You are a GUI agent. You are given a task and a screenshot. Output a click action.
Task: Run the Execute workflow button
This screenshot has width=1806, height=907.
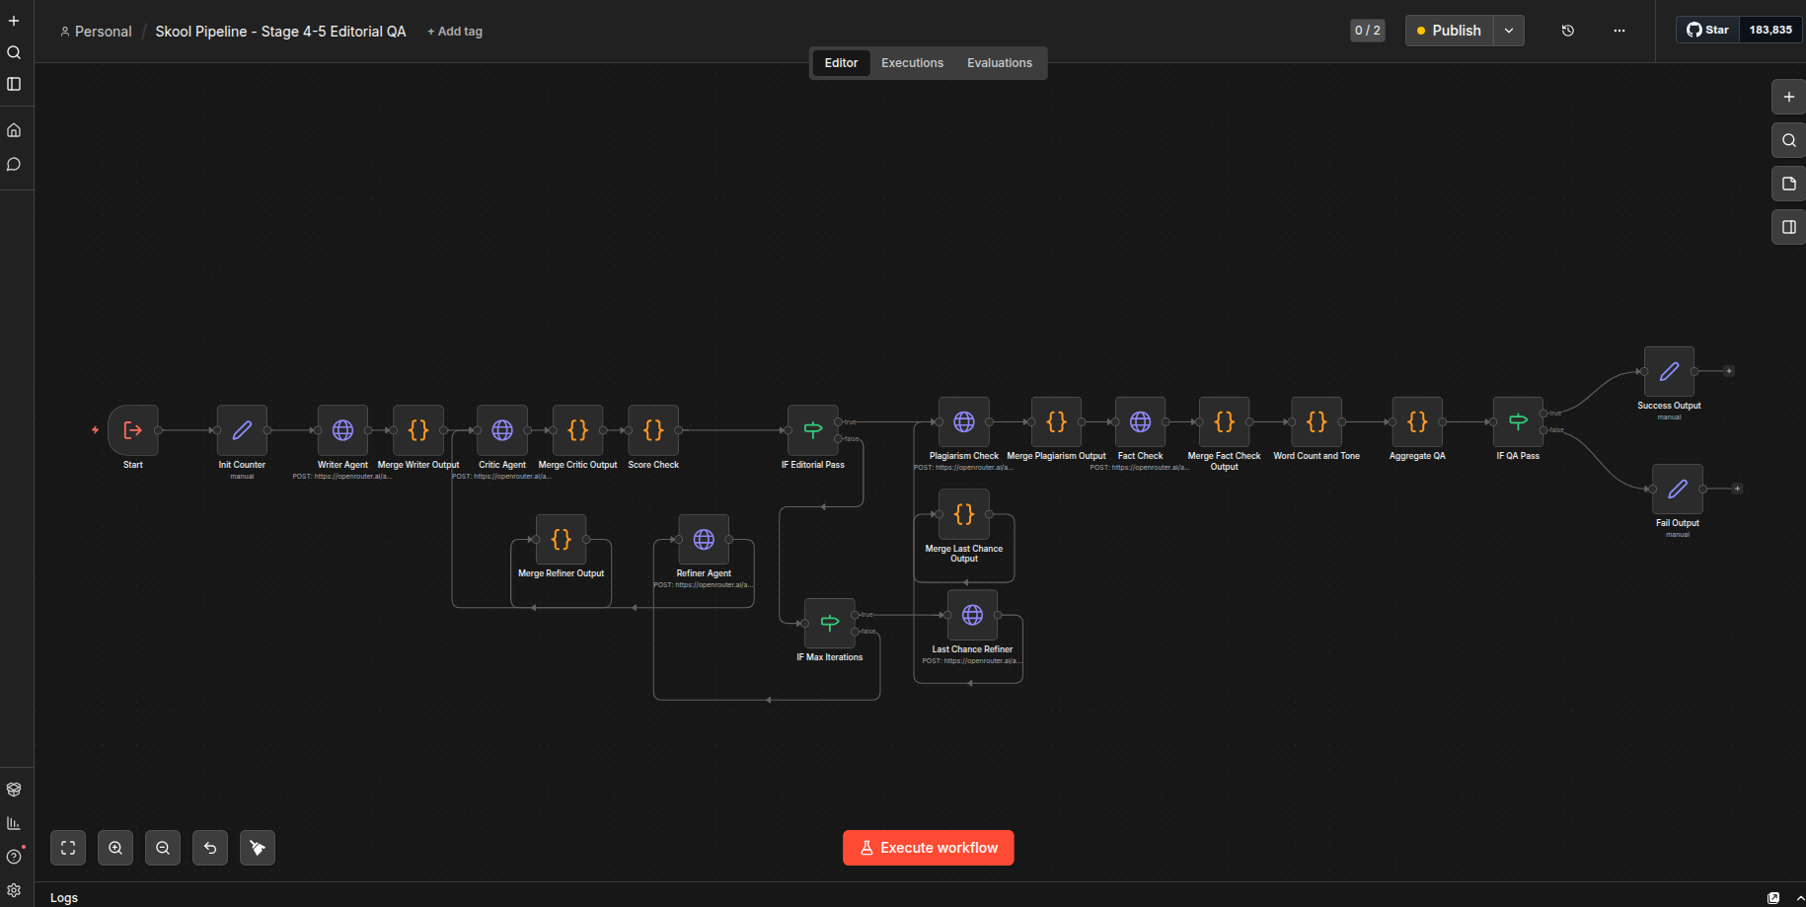[928, 847]
